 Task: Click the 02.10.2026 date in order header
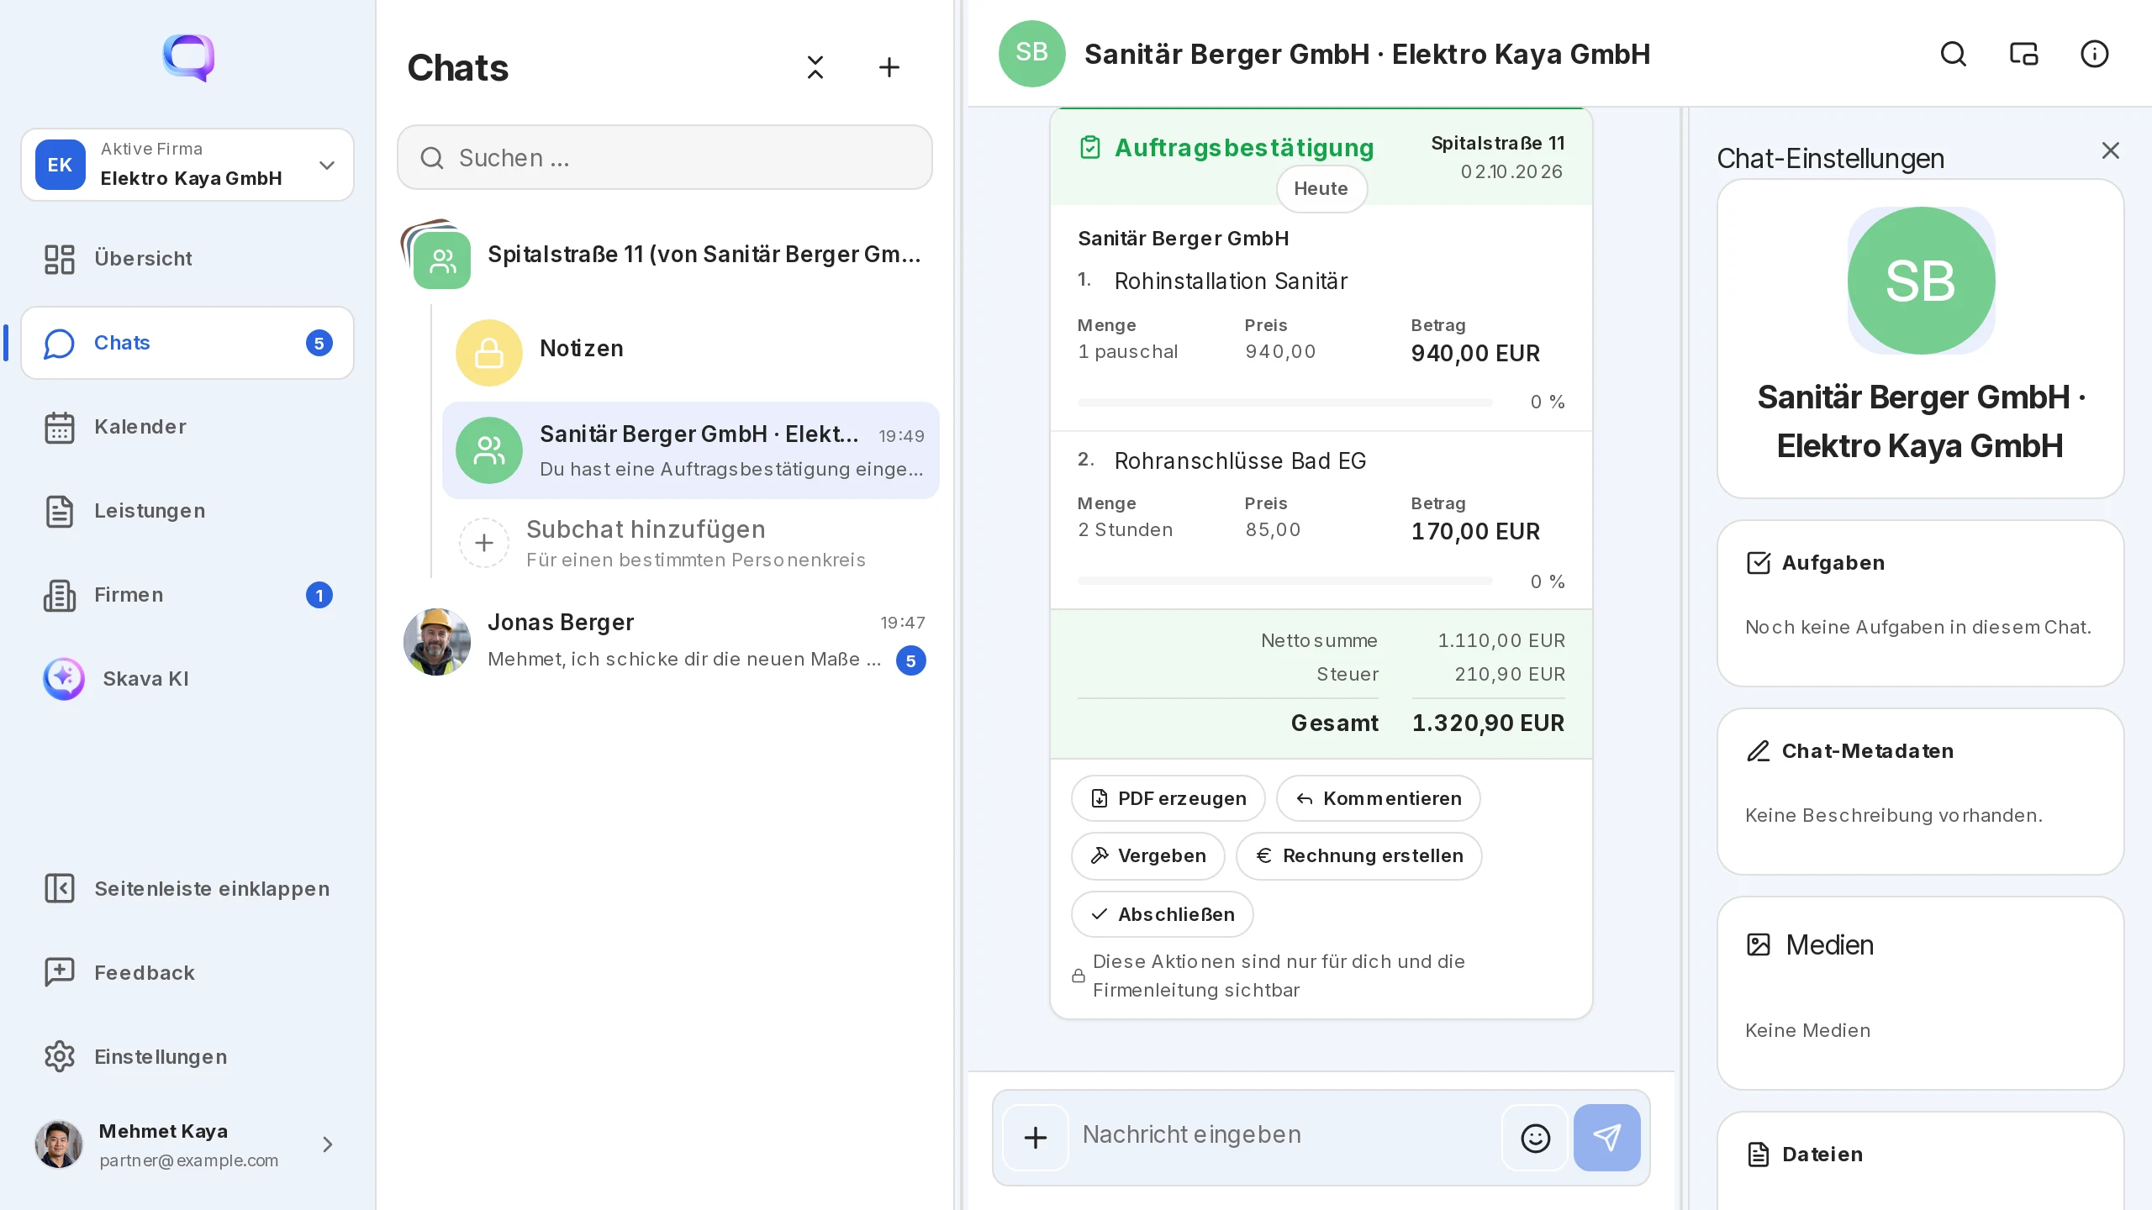[x=1511, y=172]
